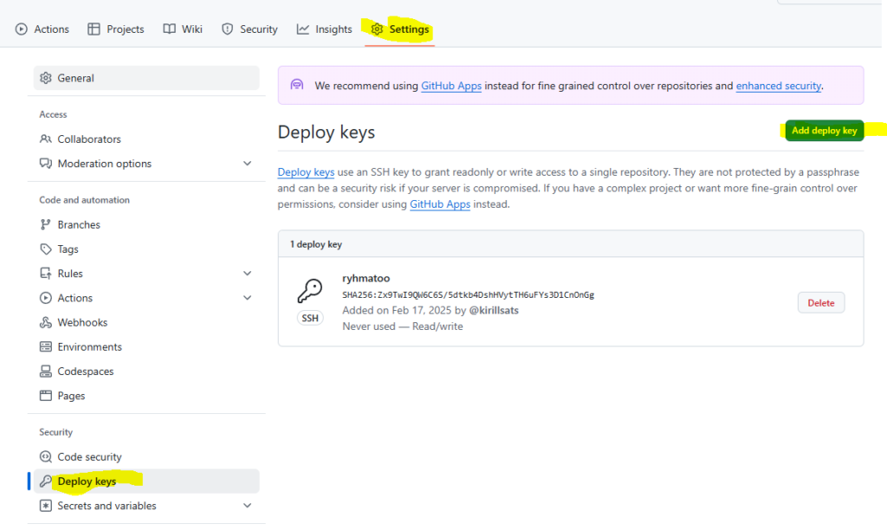Screen dimensions: 887x530
Task: Click the Rules icon in sidebar
Action: (x=46, y=273)
